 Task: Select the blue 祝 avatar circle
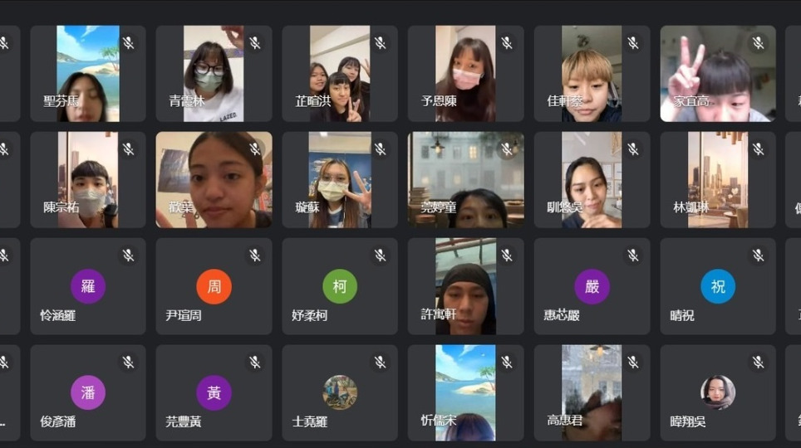(x=718, y=286)
